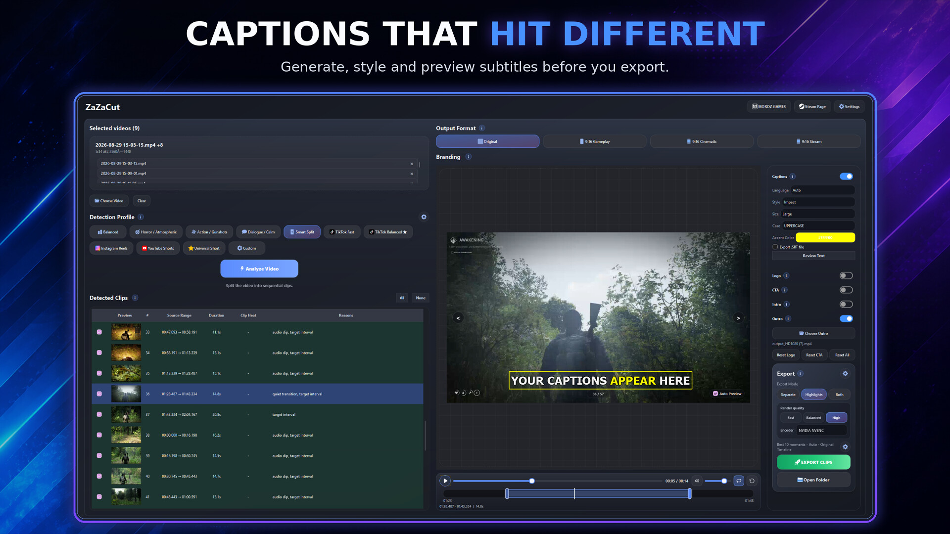Click clip 38 thumbnail
The width and height of the screenshot is (950, 534).
(126, 435)
